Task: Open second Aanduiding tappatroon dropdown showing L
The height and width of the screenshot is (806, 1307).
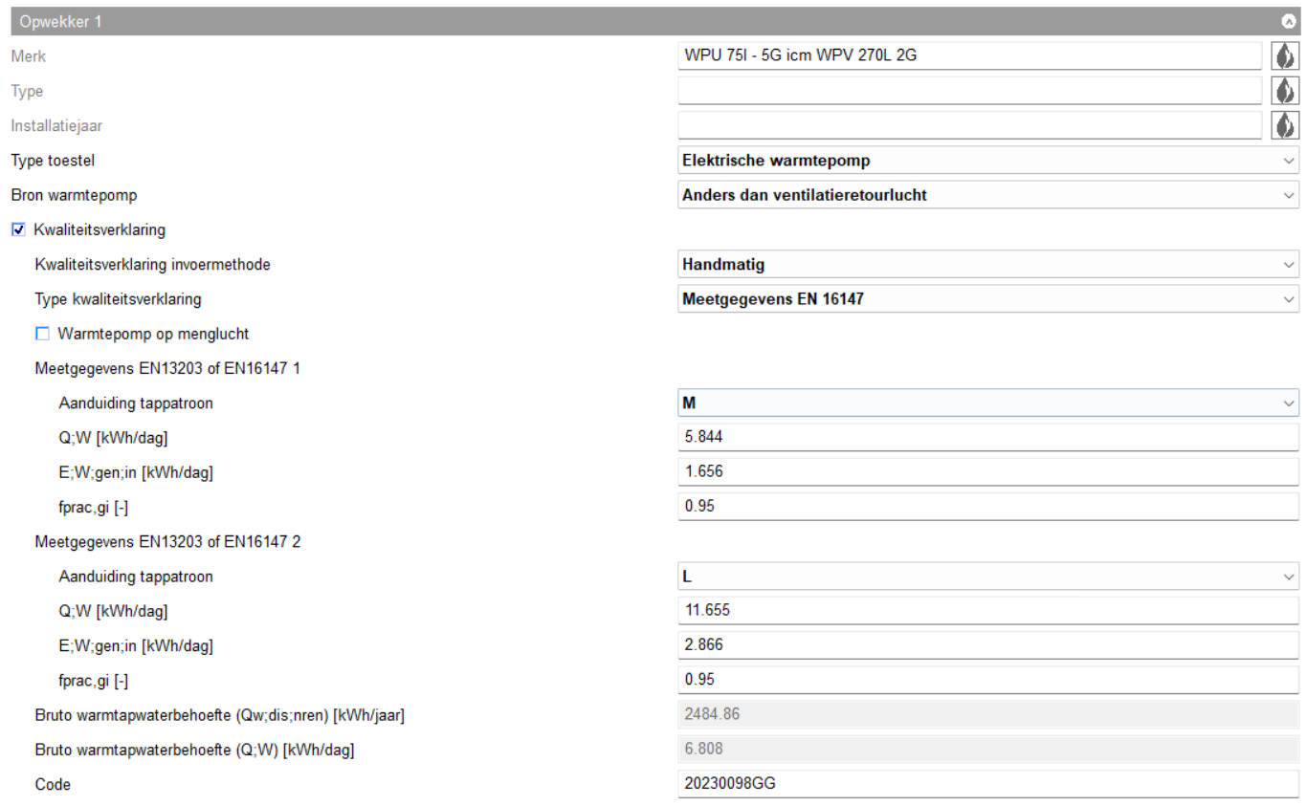Action: click(x=987, y=577)
